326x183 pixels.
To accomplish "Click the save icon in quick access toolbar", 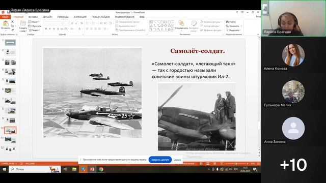I will tap(8, 12).
